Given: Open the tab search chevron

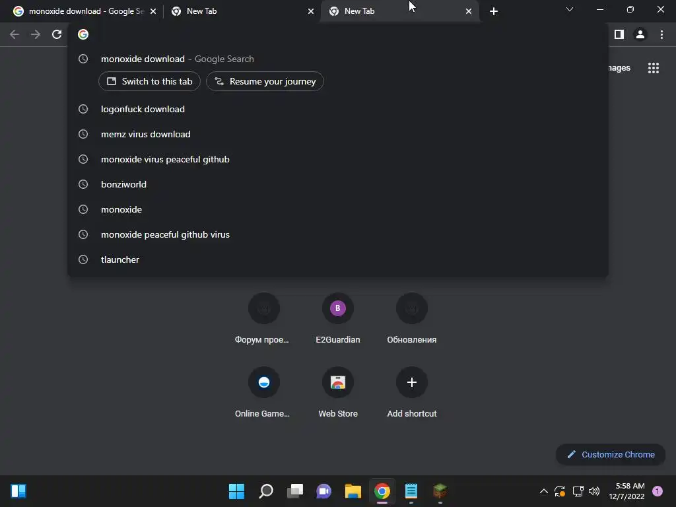Looking at the screenshot, I should coord(570,9).
